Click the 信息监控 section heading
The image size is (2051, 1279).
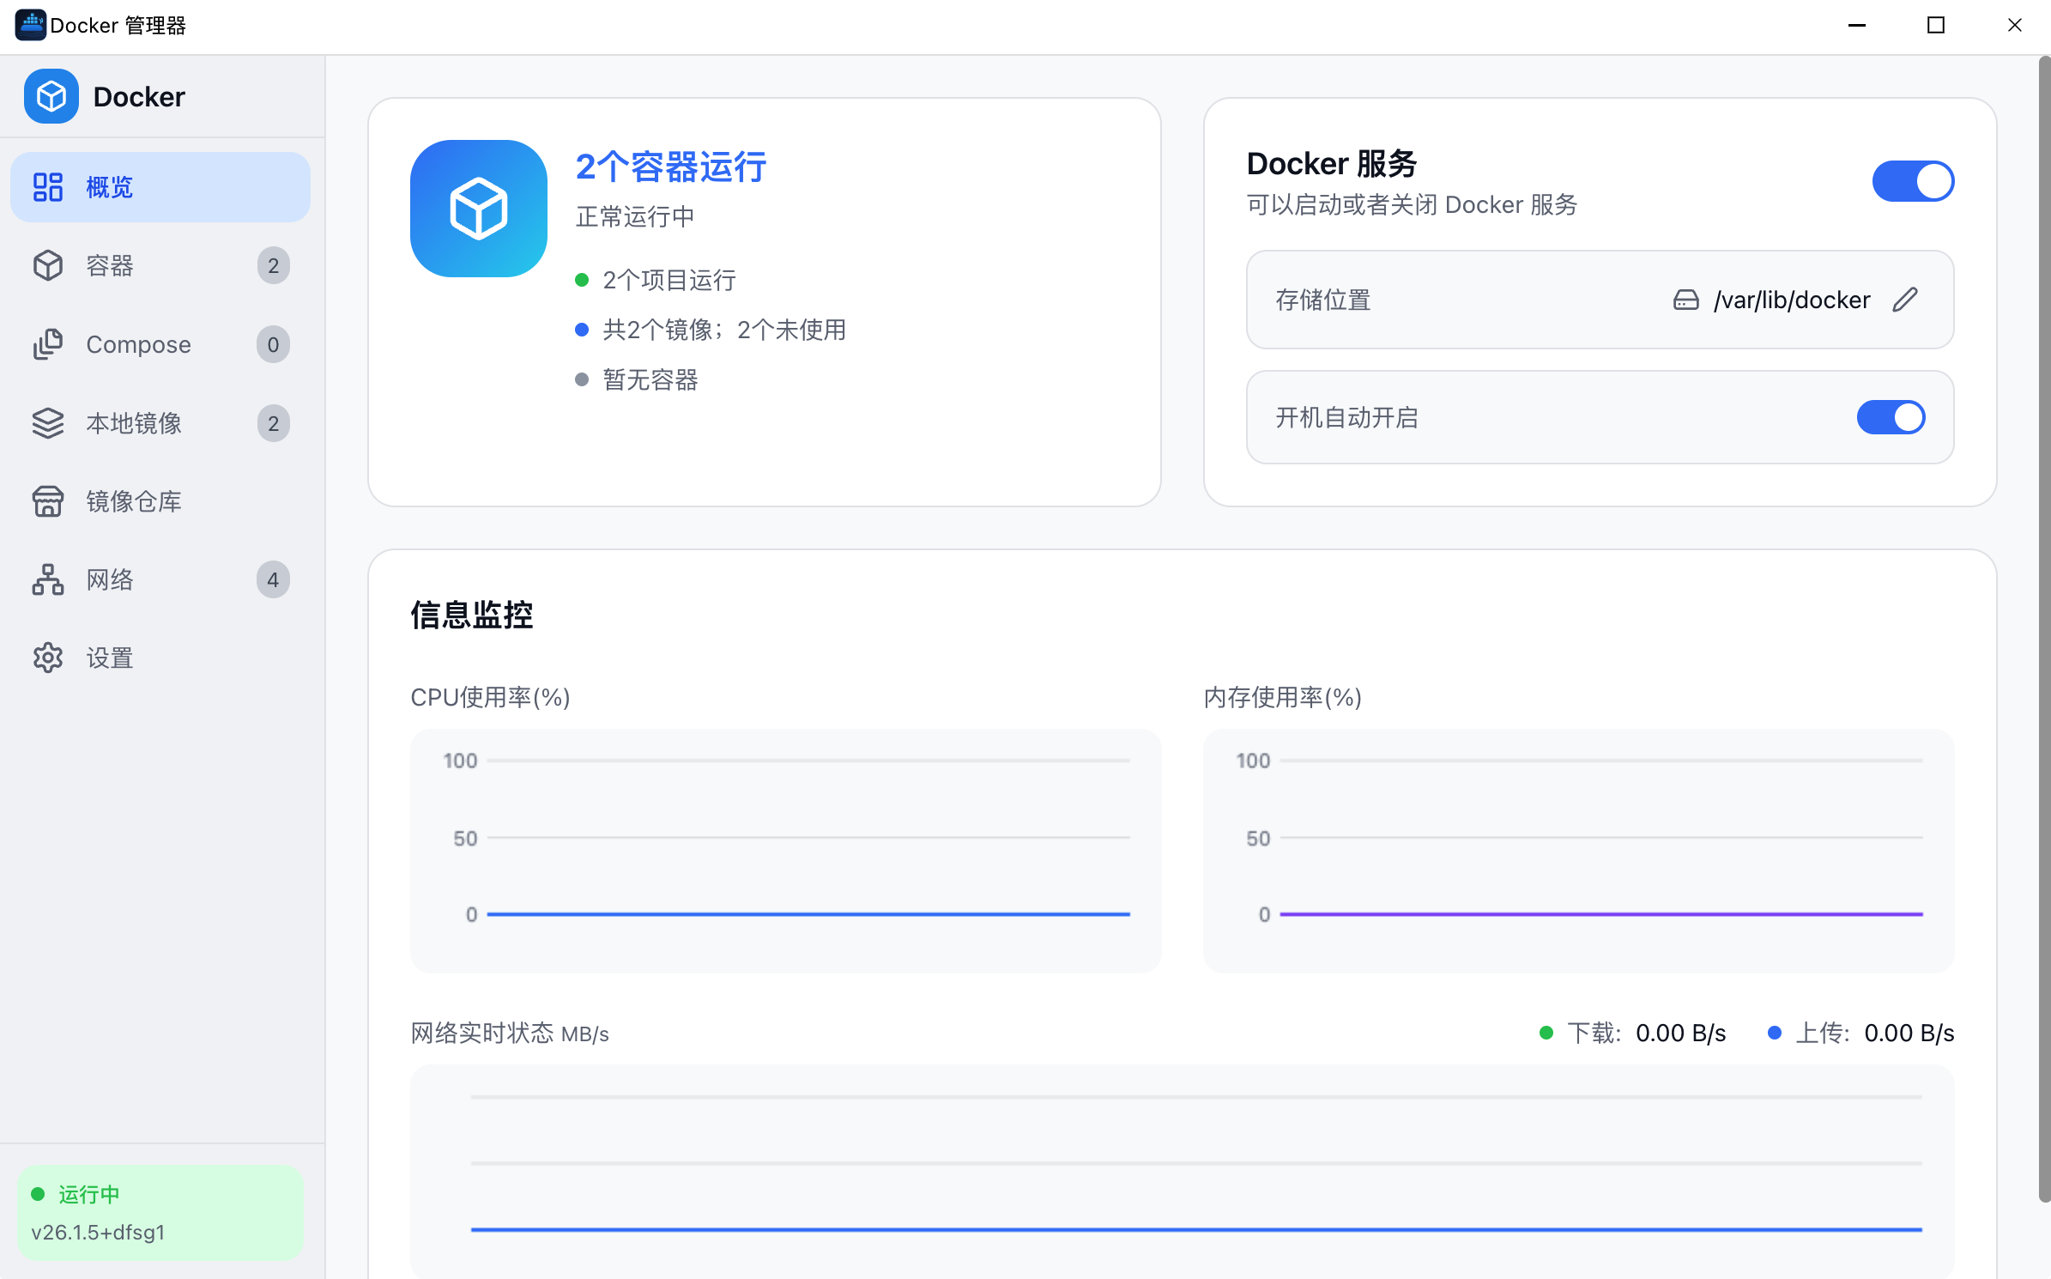tap(472, 615)
